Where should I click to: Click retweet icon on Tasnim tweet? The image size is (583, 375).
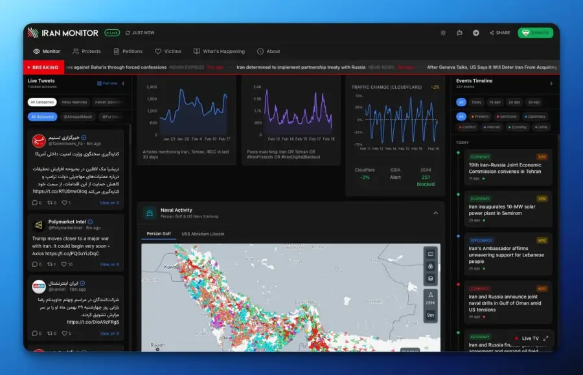50,203
